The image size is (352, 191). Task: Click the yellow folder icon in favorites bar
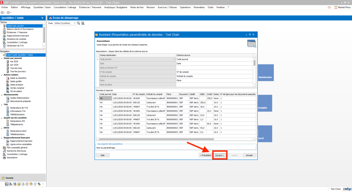(x=31, y=184)
